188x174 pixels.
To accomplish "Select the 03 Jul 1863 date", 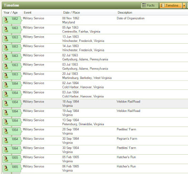I will 70,64.
